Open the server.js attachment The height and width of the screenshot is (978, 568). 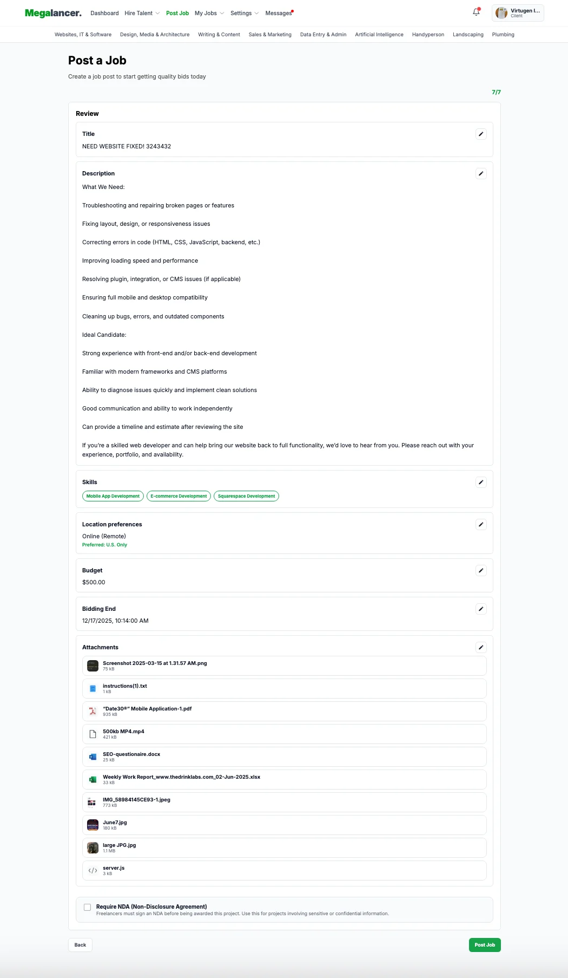114,868
